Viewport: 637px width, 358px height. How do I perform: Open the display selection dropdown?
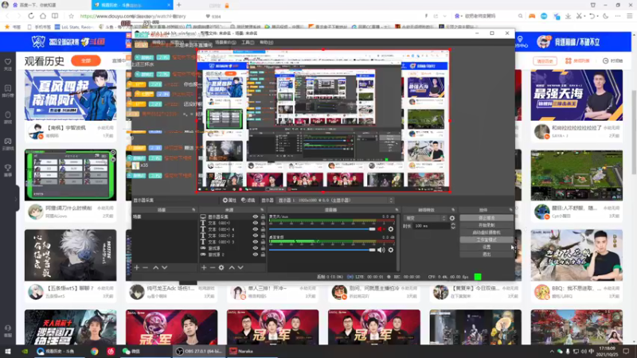click(335, 200)
